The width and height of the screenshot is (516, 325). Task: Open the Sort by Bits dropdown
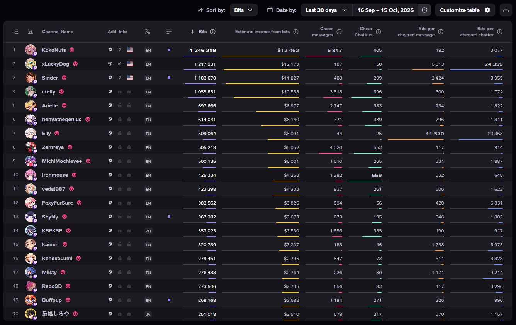(243, 10)
